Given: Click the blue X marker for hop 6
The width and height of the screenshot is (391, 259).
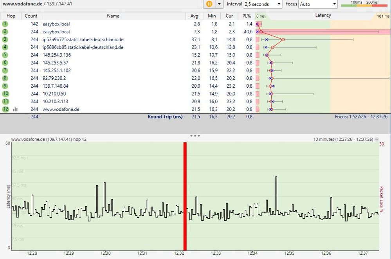Looking at the screenshot, I should point(270,63).
